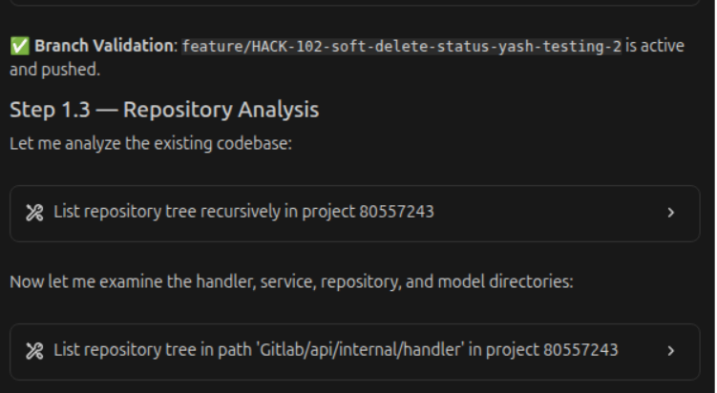This screenshot has height=393, width=717.
Task: Click project number 80557243 in handler card
Action: coord(580,350)
